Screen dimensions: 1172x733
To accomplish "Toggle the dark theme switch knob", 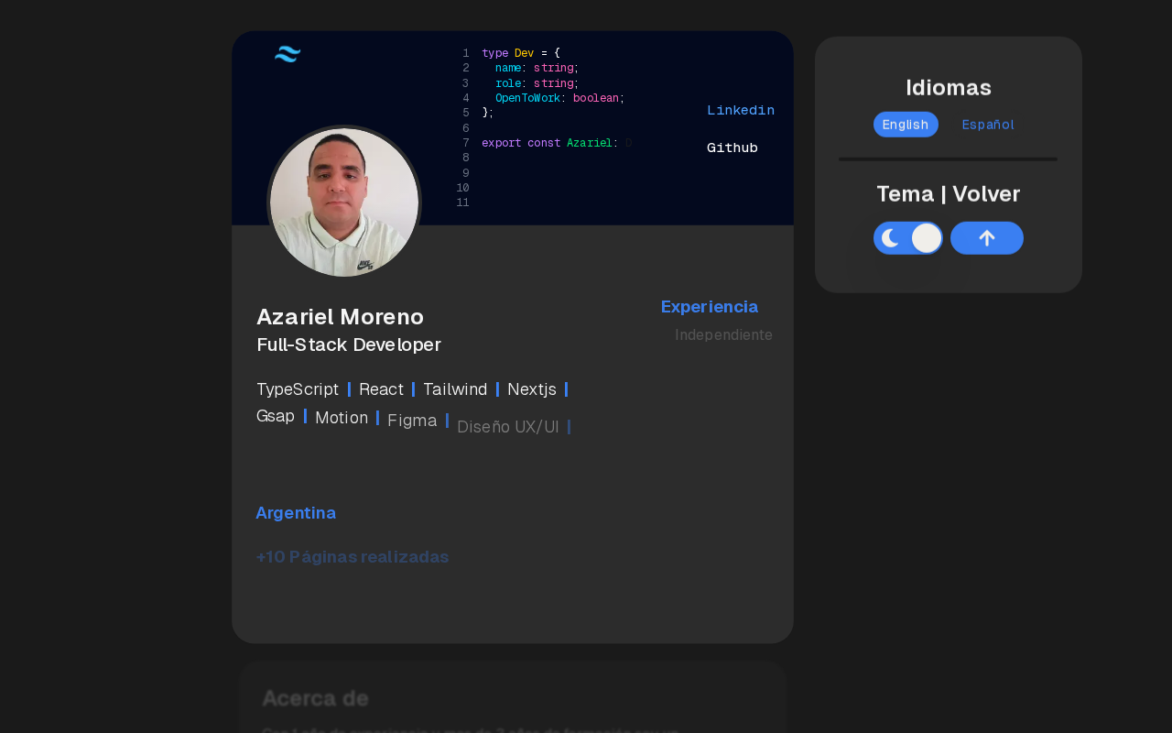I will [926, 238].
